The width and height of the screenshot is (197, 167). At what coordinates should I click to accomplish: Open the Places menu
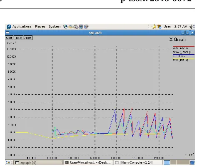click(x=40, y=26)
